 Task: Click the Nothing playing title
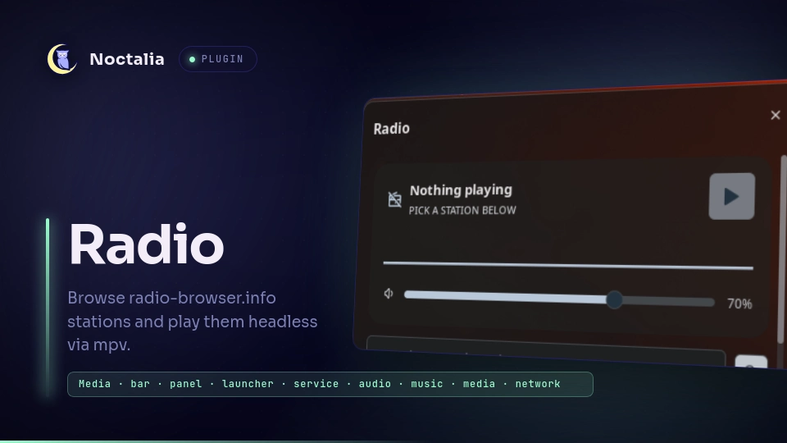pos(461,190)
